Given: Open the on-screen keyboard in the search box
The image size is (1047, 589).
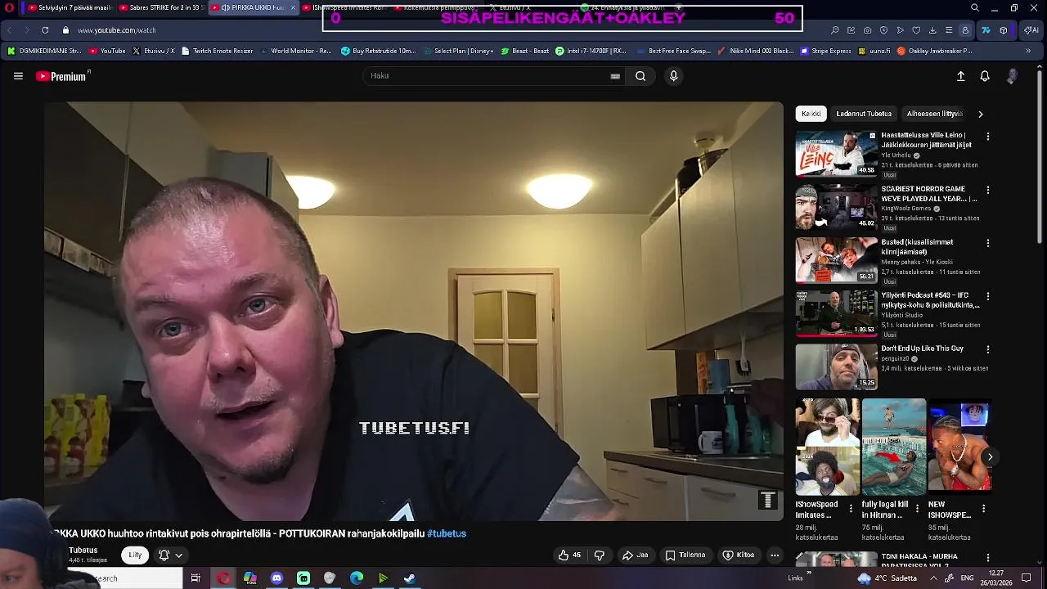Looking at the screenshot, I should tap(615, 76).
